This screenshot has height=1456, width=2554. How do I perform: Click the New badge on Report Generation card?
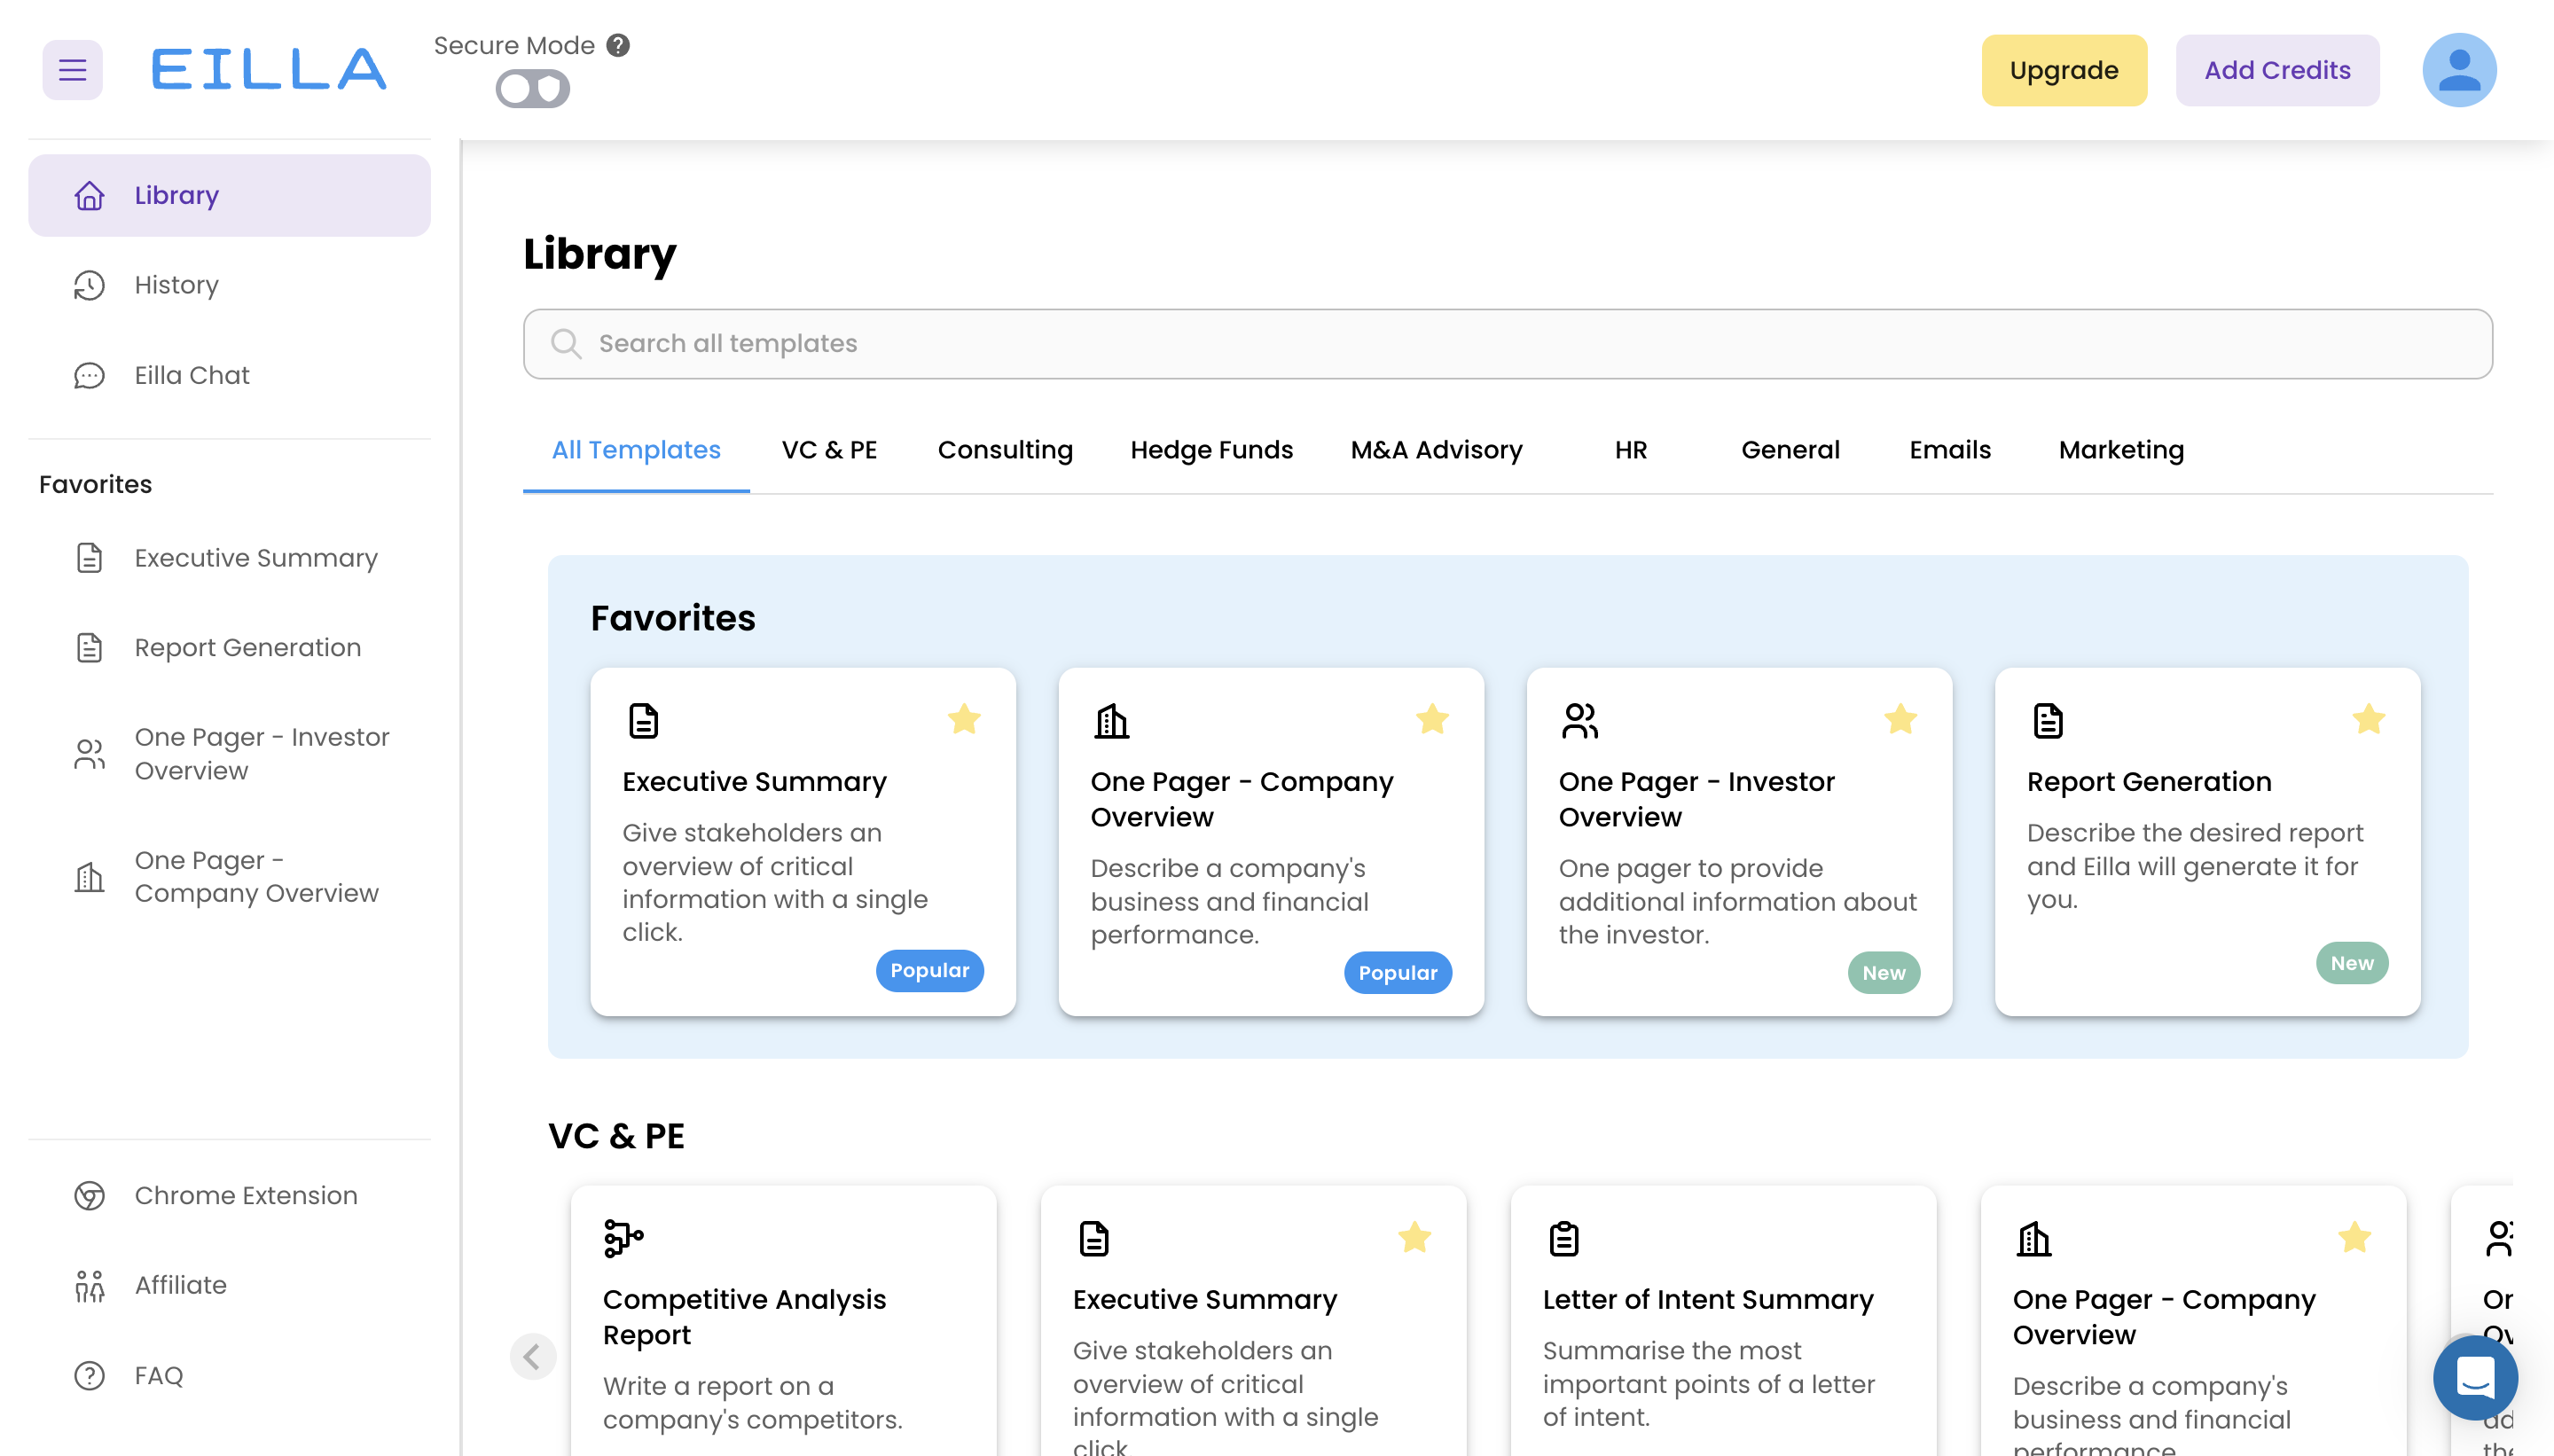click(x=2351, y=964)
